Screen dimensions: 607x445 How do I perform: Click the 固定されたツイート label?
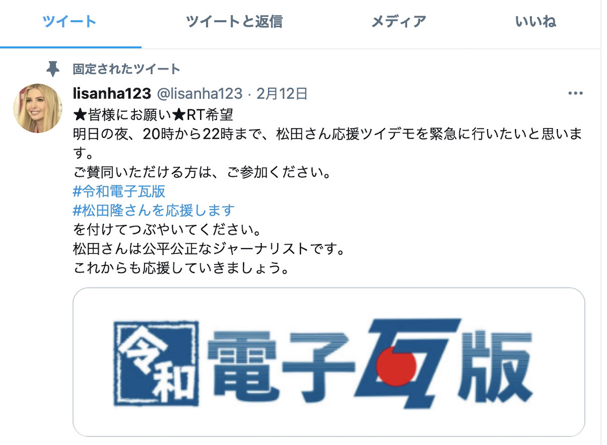click(x=126, y=69)
